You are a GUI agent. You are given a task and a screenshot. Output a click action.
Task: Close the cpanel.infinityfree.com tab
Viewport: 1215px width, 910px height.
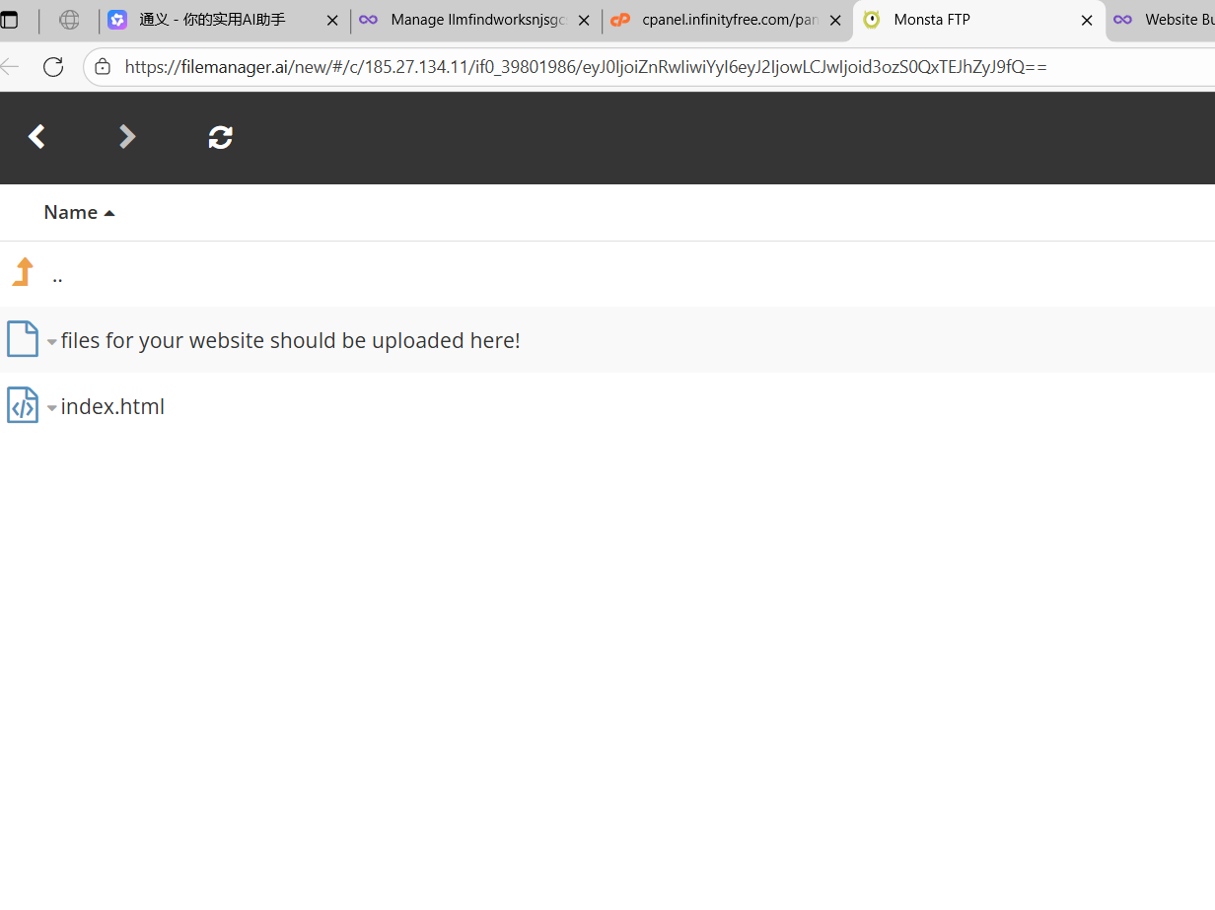pyautogui.click(x=835, y=20)
